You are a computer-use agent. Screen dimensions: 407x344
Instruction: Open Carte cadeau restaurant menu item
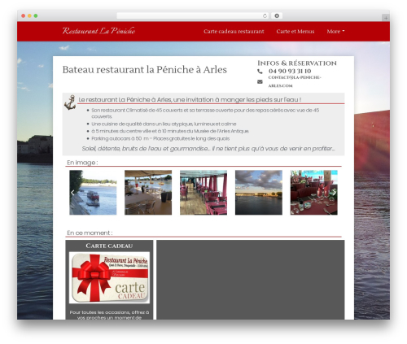[x=234, y=32]
